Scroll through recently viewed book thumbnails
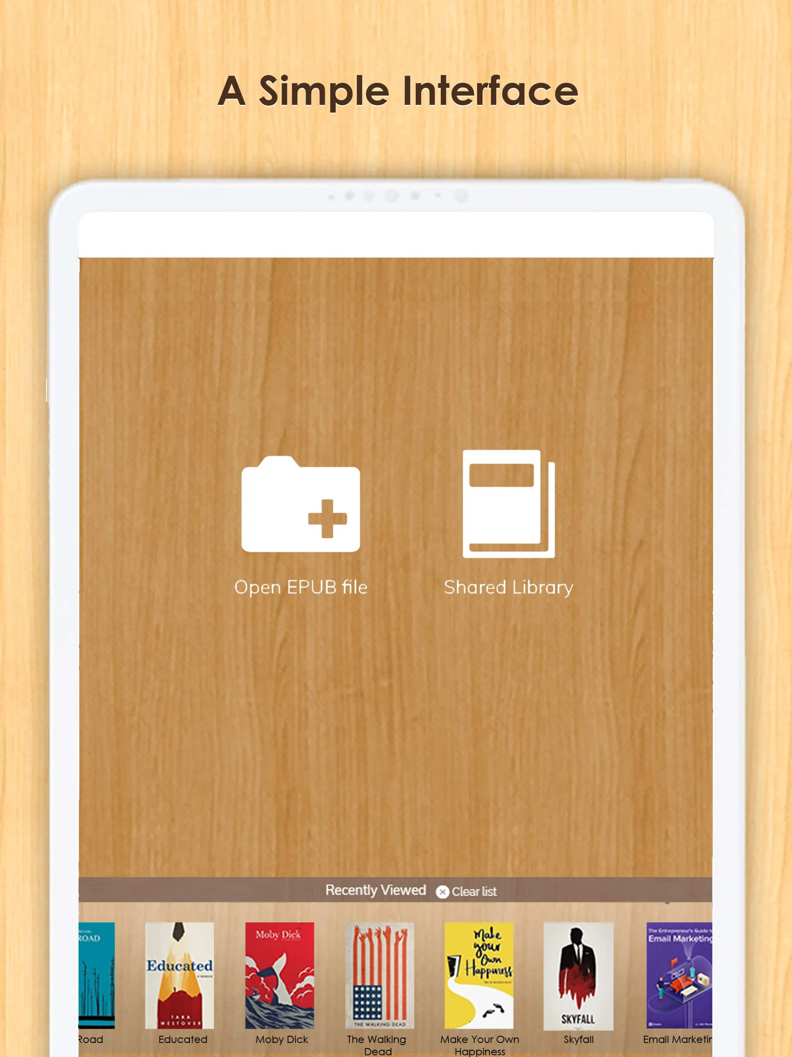 tap(397, 978)
